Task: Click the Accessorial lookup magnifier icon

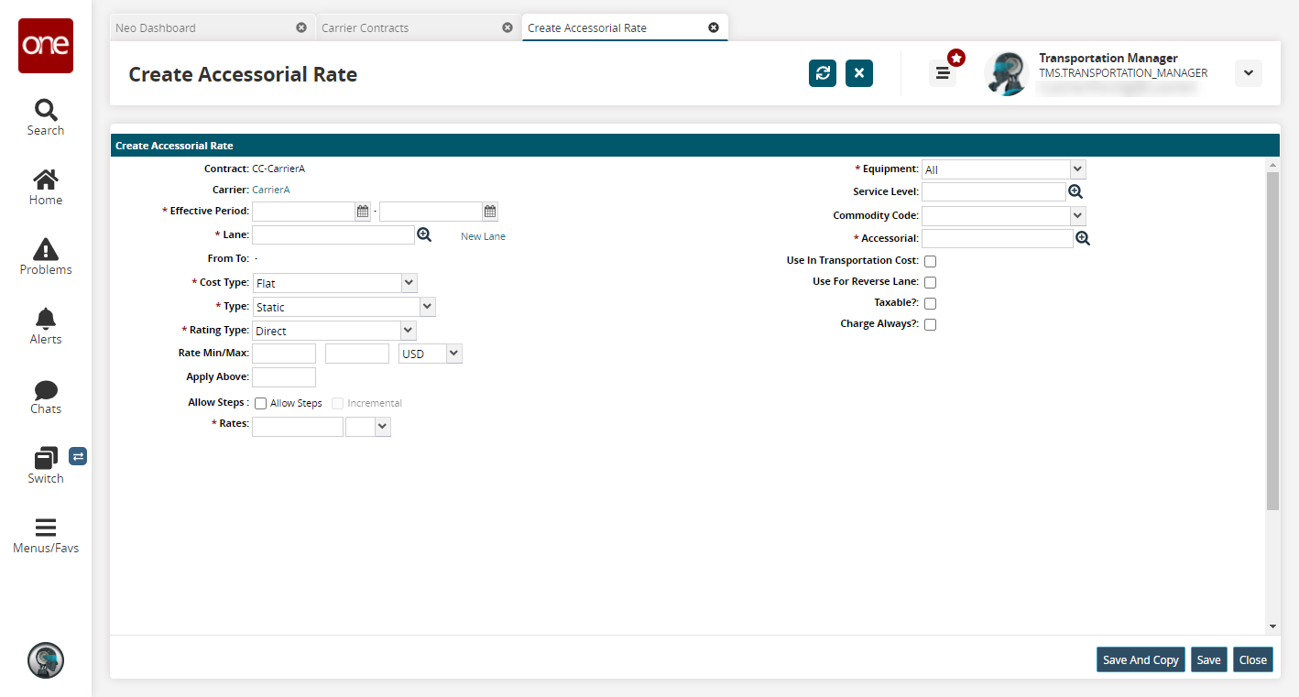Action: coord(1083,238)
